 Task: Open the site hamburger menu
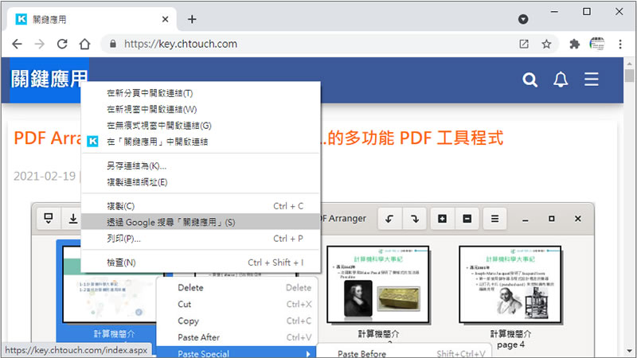[592, 80]
